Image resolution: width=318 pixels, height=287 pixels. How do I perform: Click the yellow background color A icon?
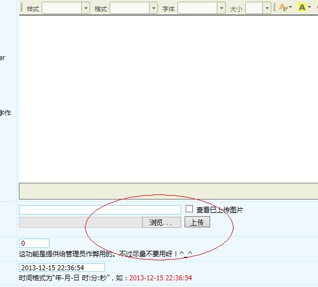click(x=302, y=7)
